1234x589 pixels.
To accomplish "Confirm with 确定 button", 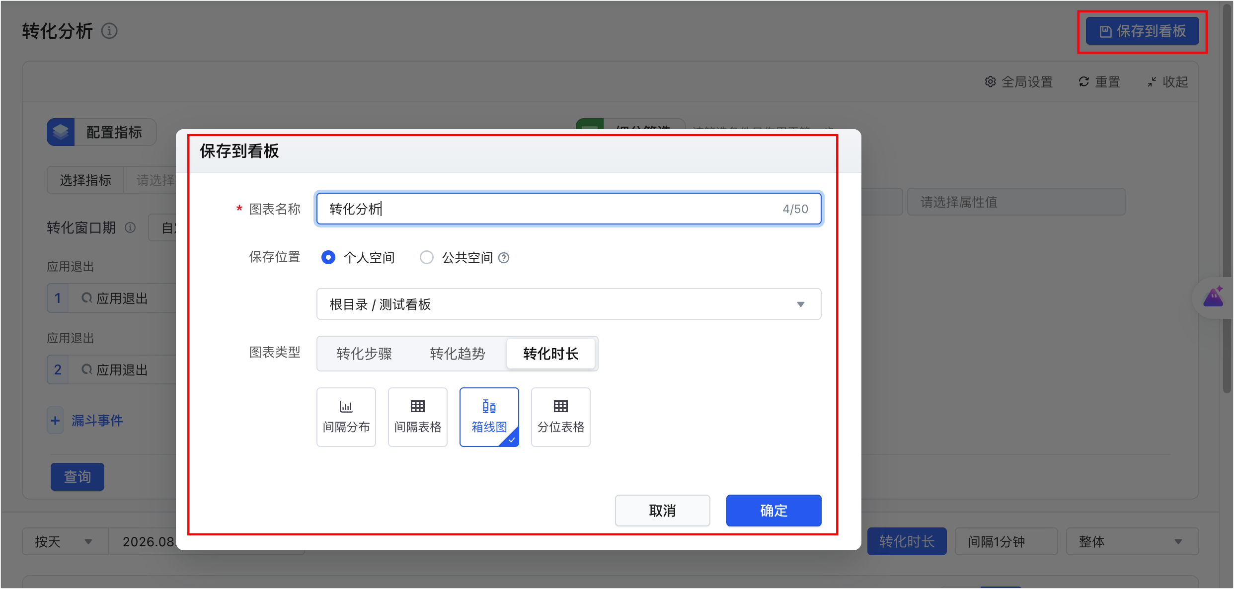I will (774, 511).
